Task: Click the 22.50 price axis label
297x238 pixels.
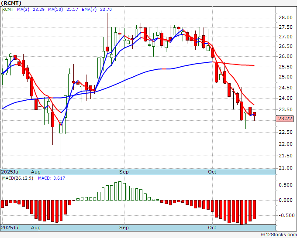Action: (286, 132)
